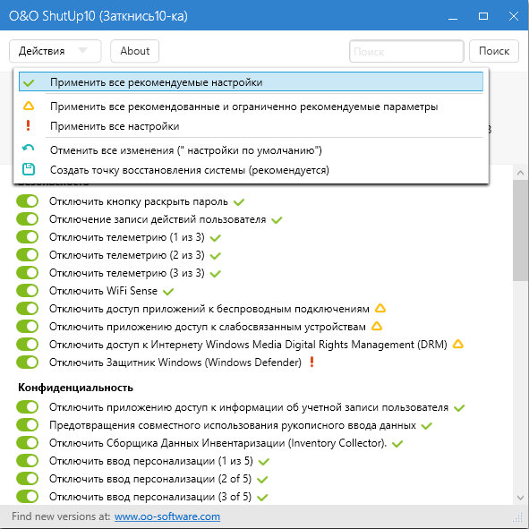This screenshot has height=529, width=529.
Task: Click yellow triangle icon in actions menu
Action: 29,106
